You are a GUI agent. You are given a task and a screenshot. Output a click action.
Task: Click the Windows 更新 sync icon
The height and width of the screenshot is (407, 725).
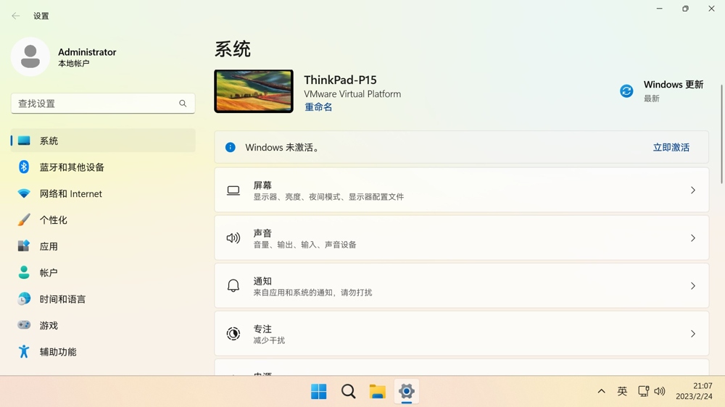[x=626, y=91]
